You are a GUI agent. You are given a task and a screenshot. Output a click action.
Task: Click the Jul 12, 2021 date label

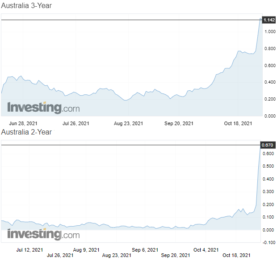(30, 250)
